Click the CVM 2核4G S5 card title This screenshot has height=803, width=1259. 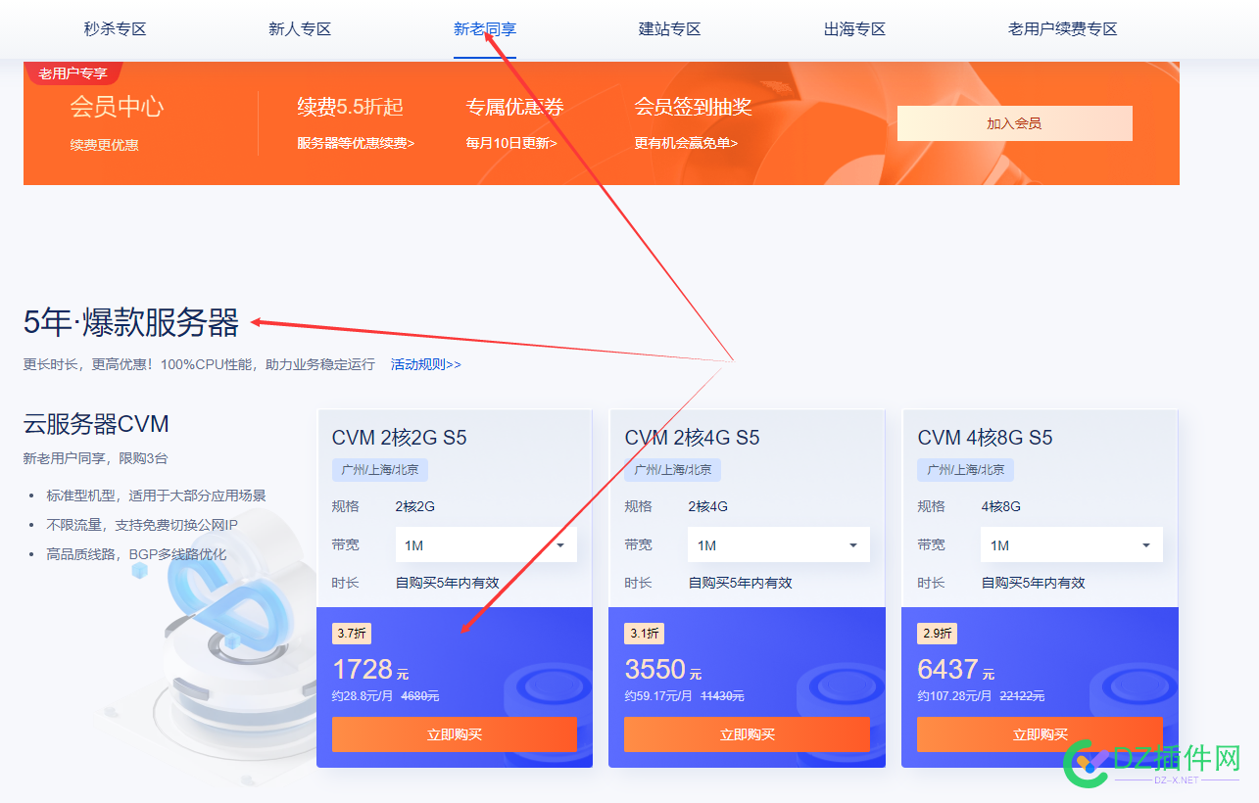click(693, 438)
